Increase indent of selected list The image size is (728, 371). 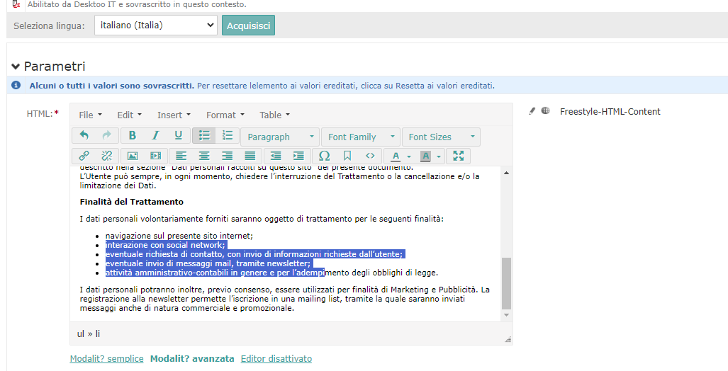pos(298,156)
